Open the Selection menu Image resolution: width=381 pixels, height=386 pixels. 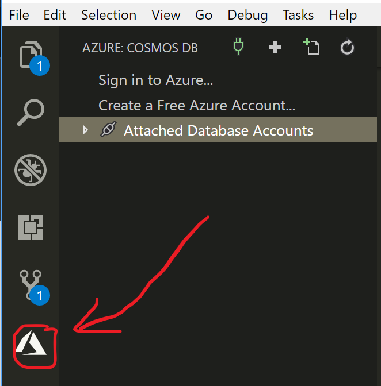[109, 15]
